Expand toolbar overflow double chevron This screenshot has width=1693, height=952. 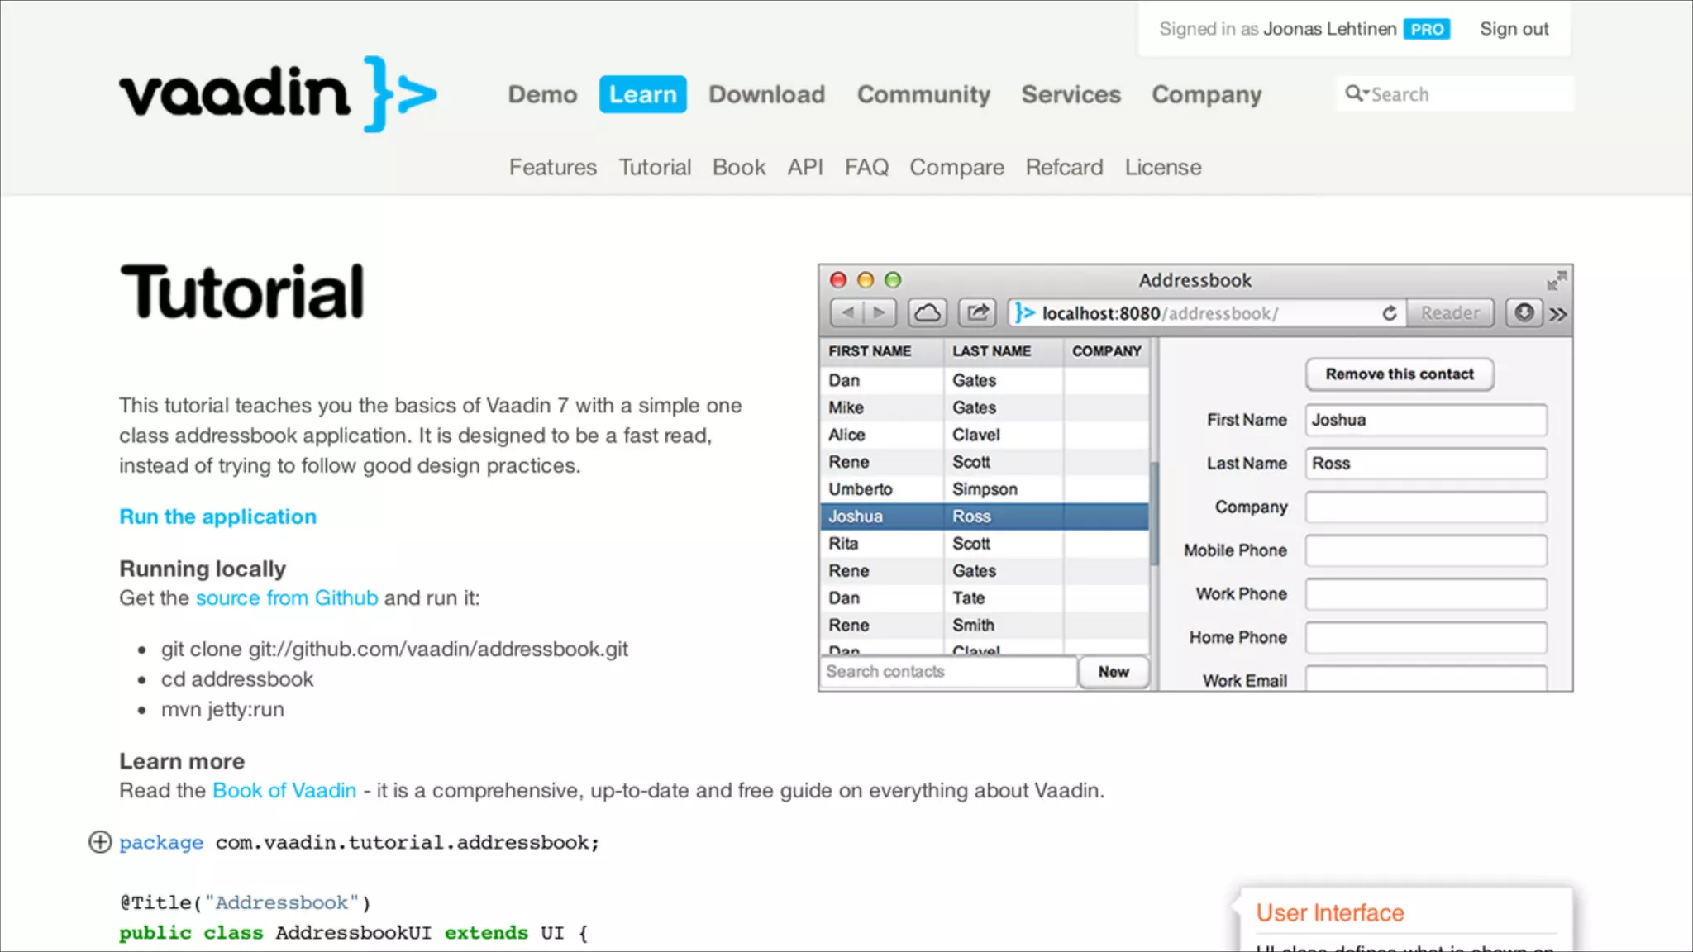(x=1558, y=314)
